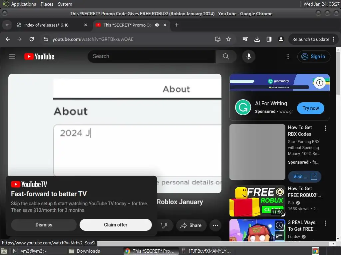Click 'Relaunch to update' button
The height and width of the screenshot is (255, 341).
tap(311, 39)
